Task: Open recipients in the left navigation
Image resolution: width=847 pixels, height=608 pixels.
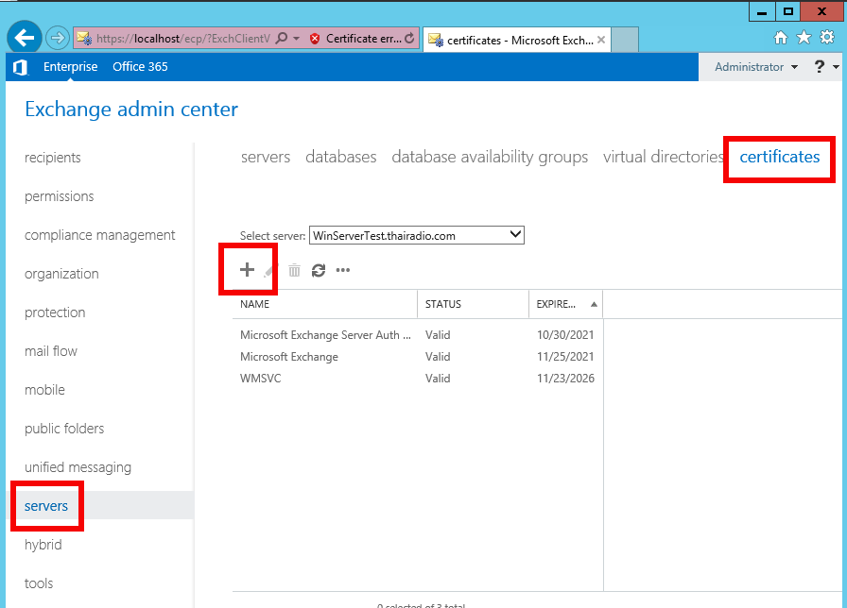Action: point(53,158)
